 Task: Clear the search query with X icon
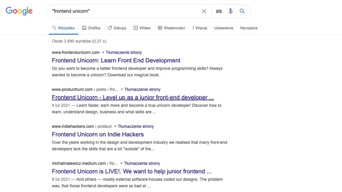pos(204,11)
